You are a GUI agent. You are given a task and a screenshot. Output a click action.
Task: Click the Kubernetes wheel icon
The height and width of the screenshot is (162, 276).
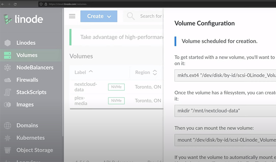(7, 138)
